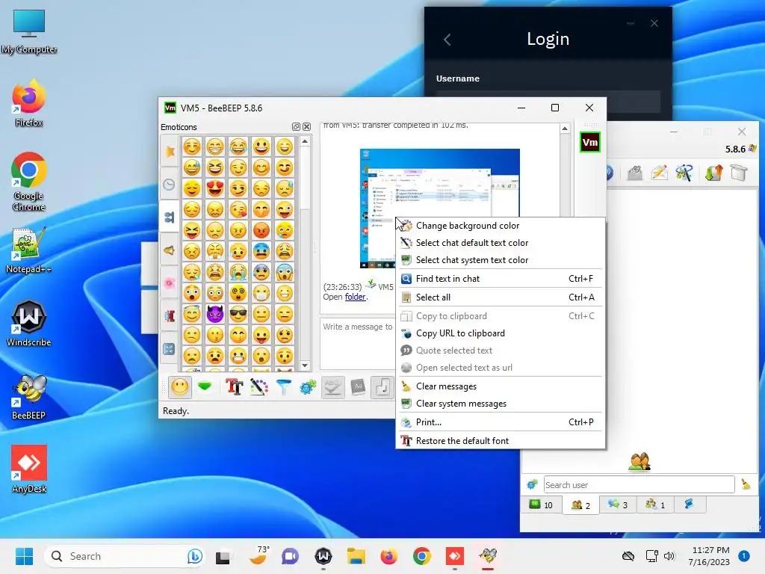Toggle the Enter-key send message button
Image resolution: width=765 pixels, height=574 pixels.
click(382, 388)
